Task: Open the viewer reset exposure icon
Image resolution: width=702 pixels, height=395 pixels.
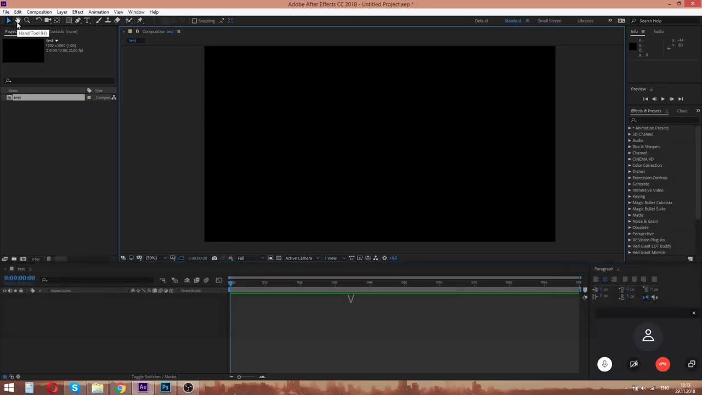Action: [384, 258]
